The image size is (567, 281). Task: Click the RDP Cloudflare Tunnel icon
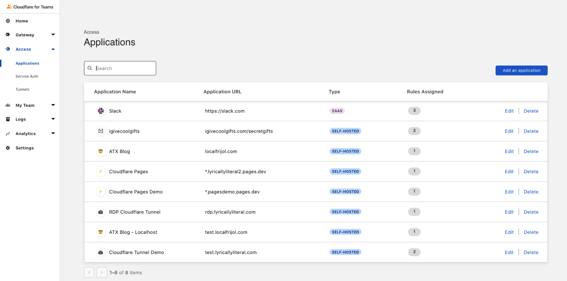[x=101, y=212]
